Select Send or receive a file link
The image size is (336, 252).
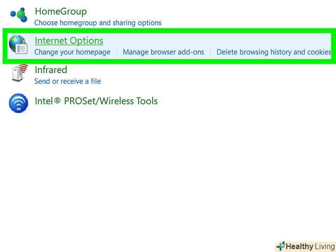click(67, 81)
